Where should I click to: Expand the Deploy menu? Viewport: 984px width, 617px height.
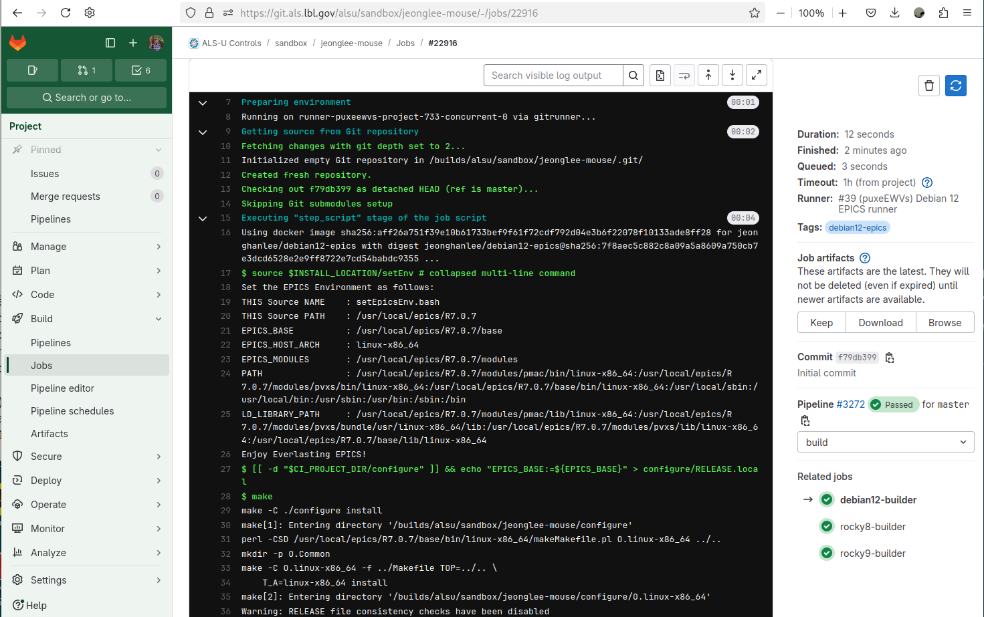click(x=87, y=481)
